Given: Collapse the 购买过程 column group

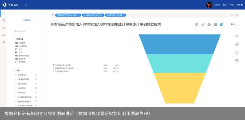Looking at the screenshot, I should [x=14, y=39].
